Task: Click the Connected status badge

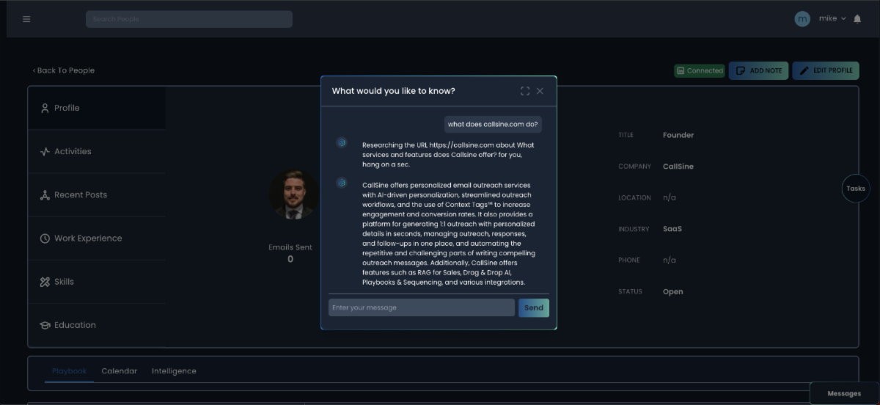Action: [x=699, y=70]
